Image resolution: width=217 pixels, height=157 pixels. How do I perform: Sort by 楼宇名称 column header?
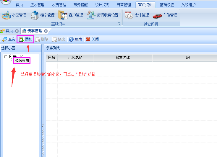coord(123,58)
